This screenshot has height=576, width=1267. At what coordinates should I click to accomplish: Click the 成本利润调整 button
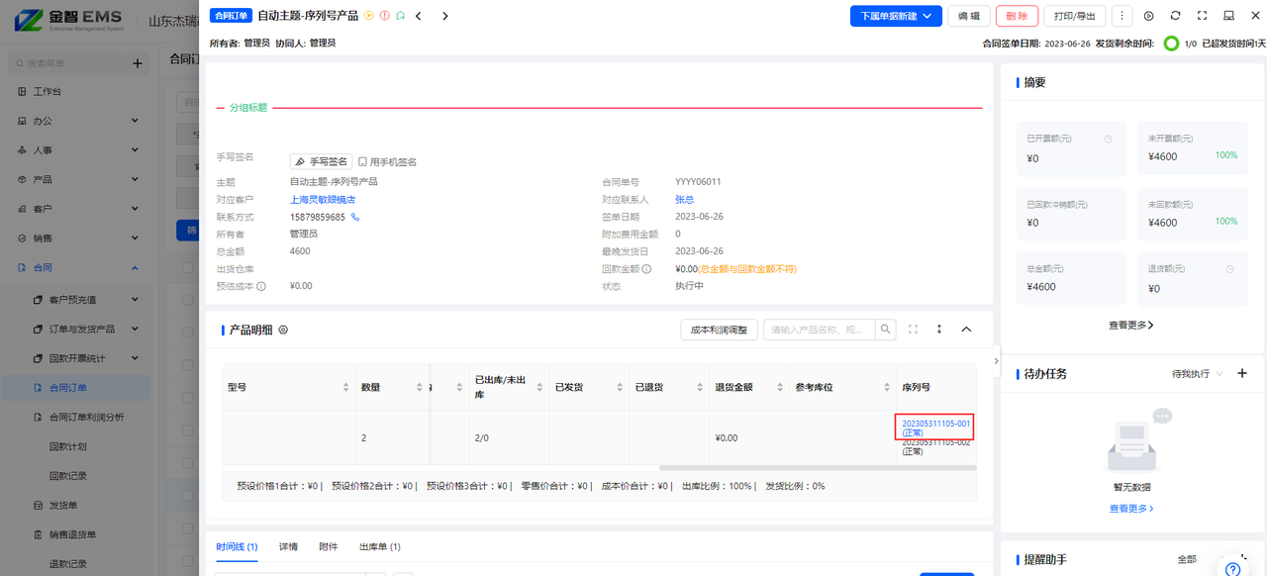(719, 330)
